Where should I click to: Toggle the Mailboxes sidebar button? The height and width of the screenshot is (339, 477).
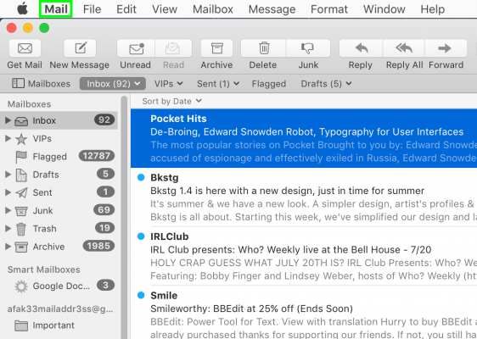coord(41,84)
